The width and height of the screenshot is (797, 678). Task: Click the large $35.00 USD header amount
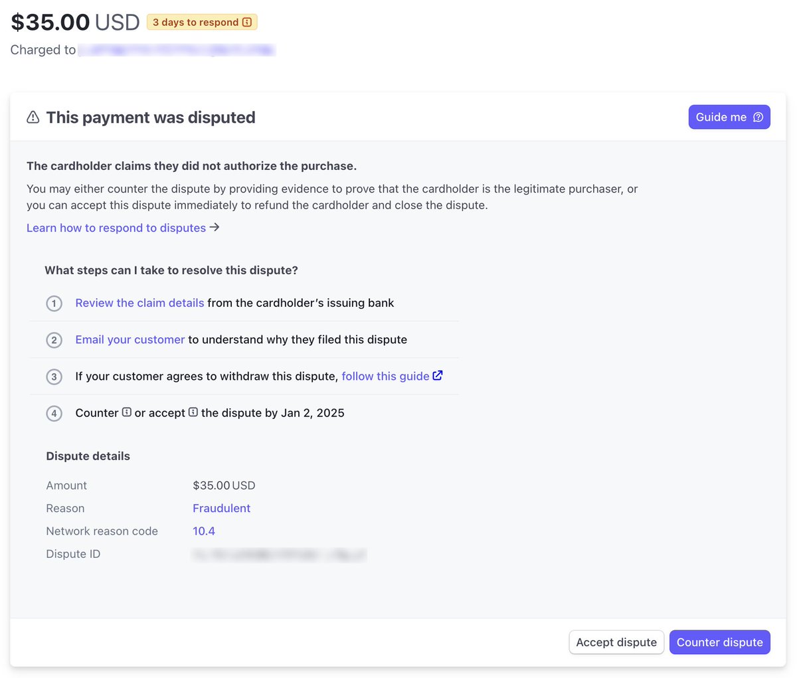tap(75, 22)
